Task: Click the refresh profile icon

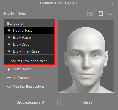Action: tap(110, 14)
